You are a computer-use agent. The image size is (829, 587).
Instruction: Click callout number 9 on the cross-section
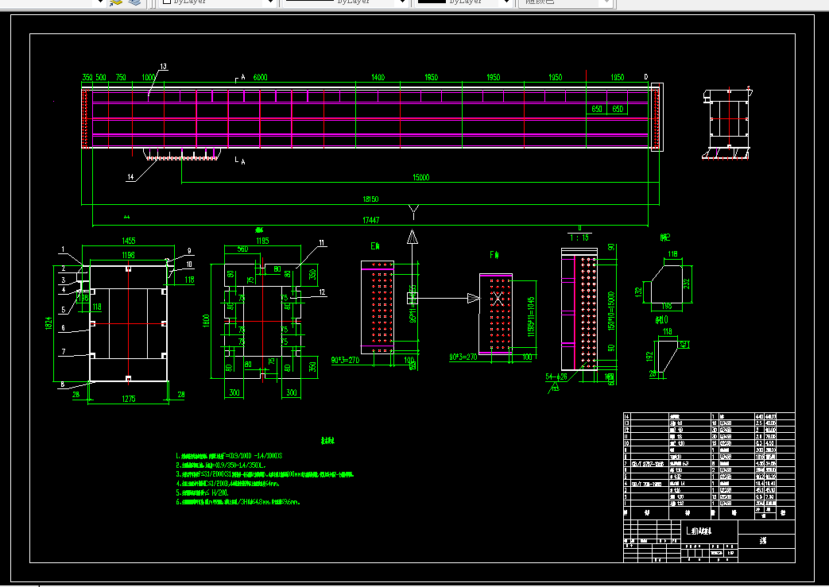[x=188, y=251]
